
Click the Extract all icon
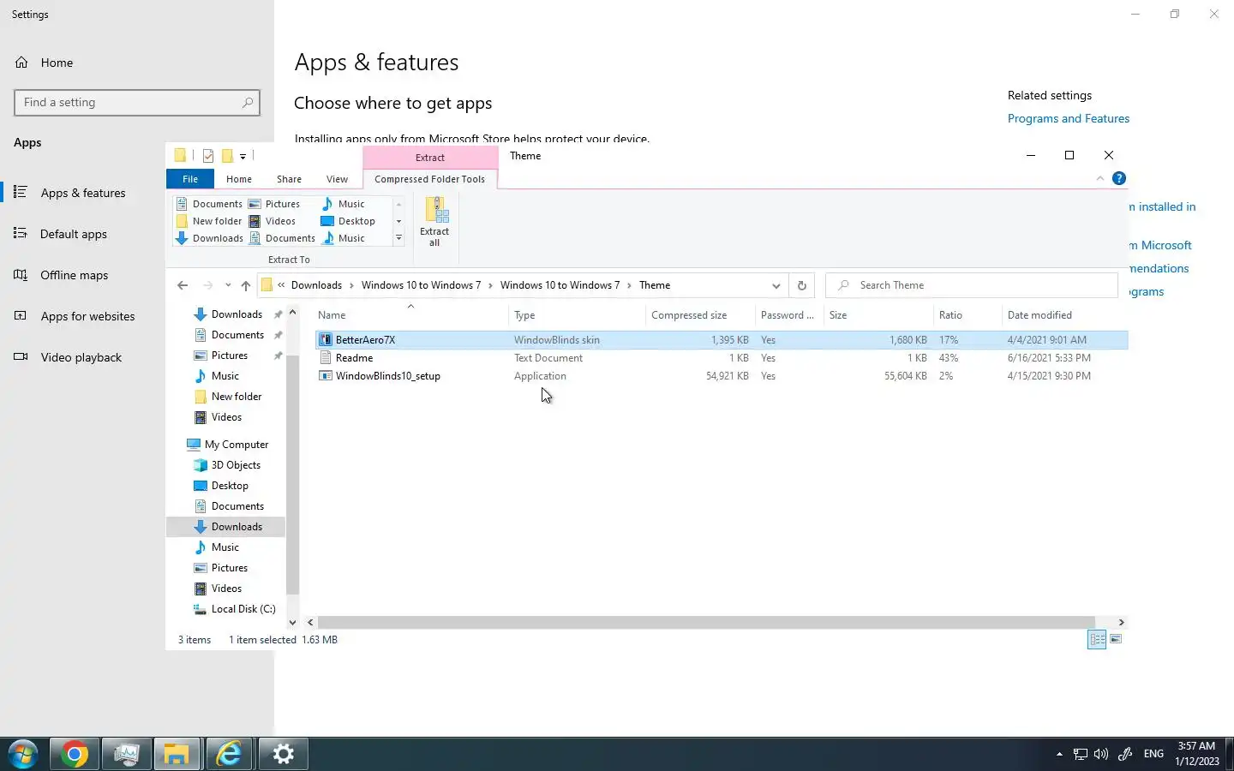tap(435, 221)
